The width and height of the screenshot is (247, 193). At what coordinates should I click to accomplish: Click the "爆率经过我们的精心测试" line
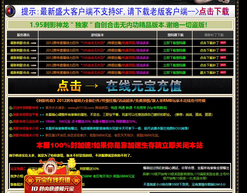click(186, 168)
